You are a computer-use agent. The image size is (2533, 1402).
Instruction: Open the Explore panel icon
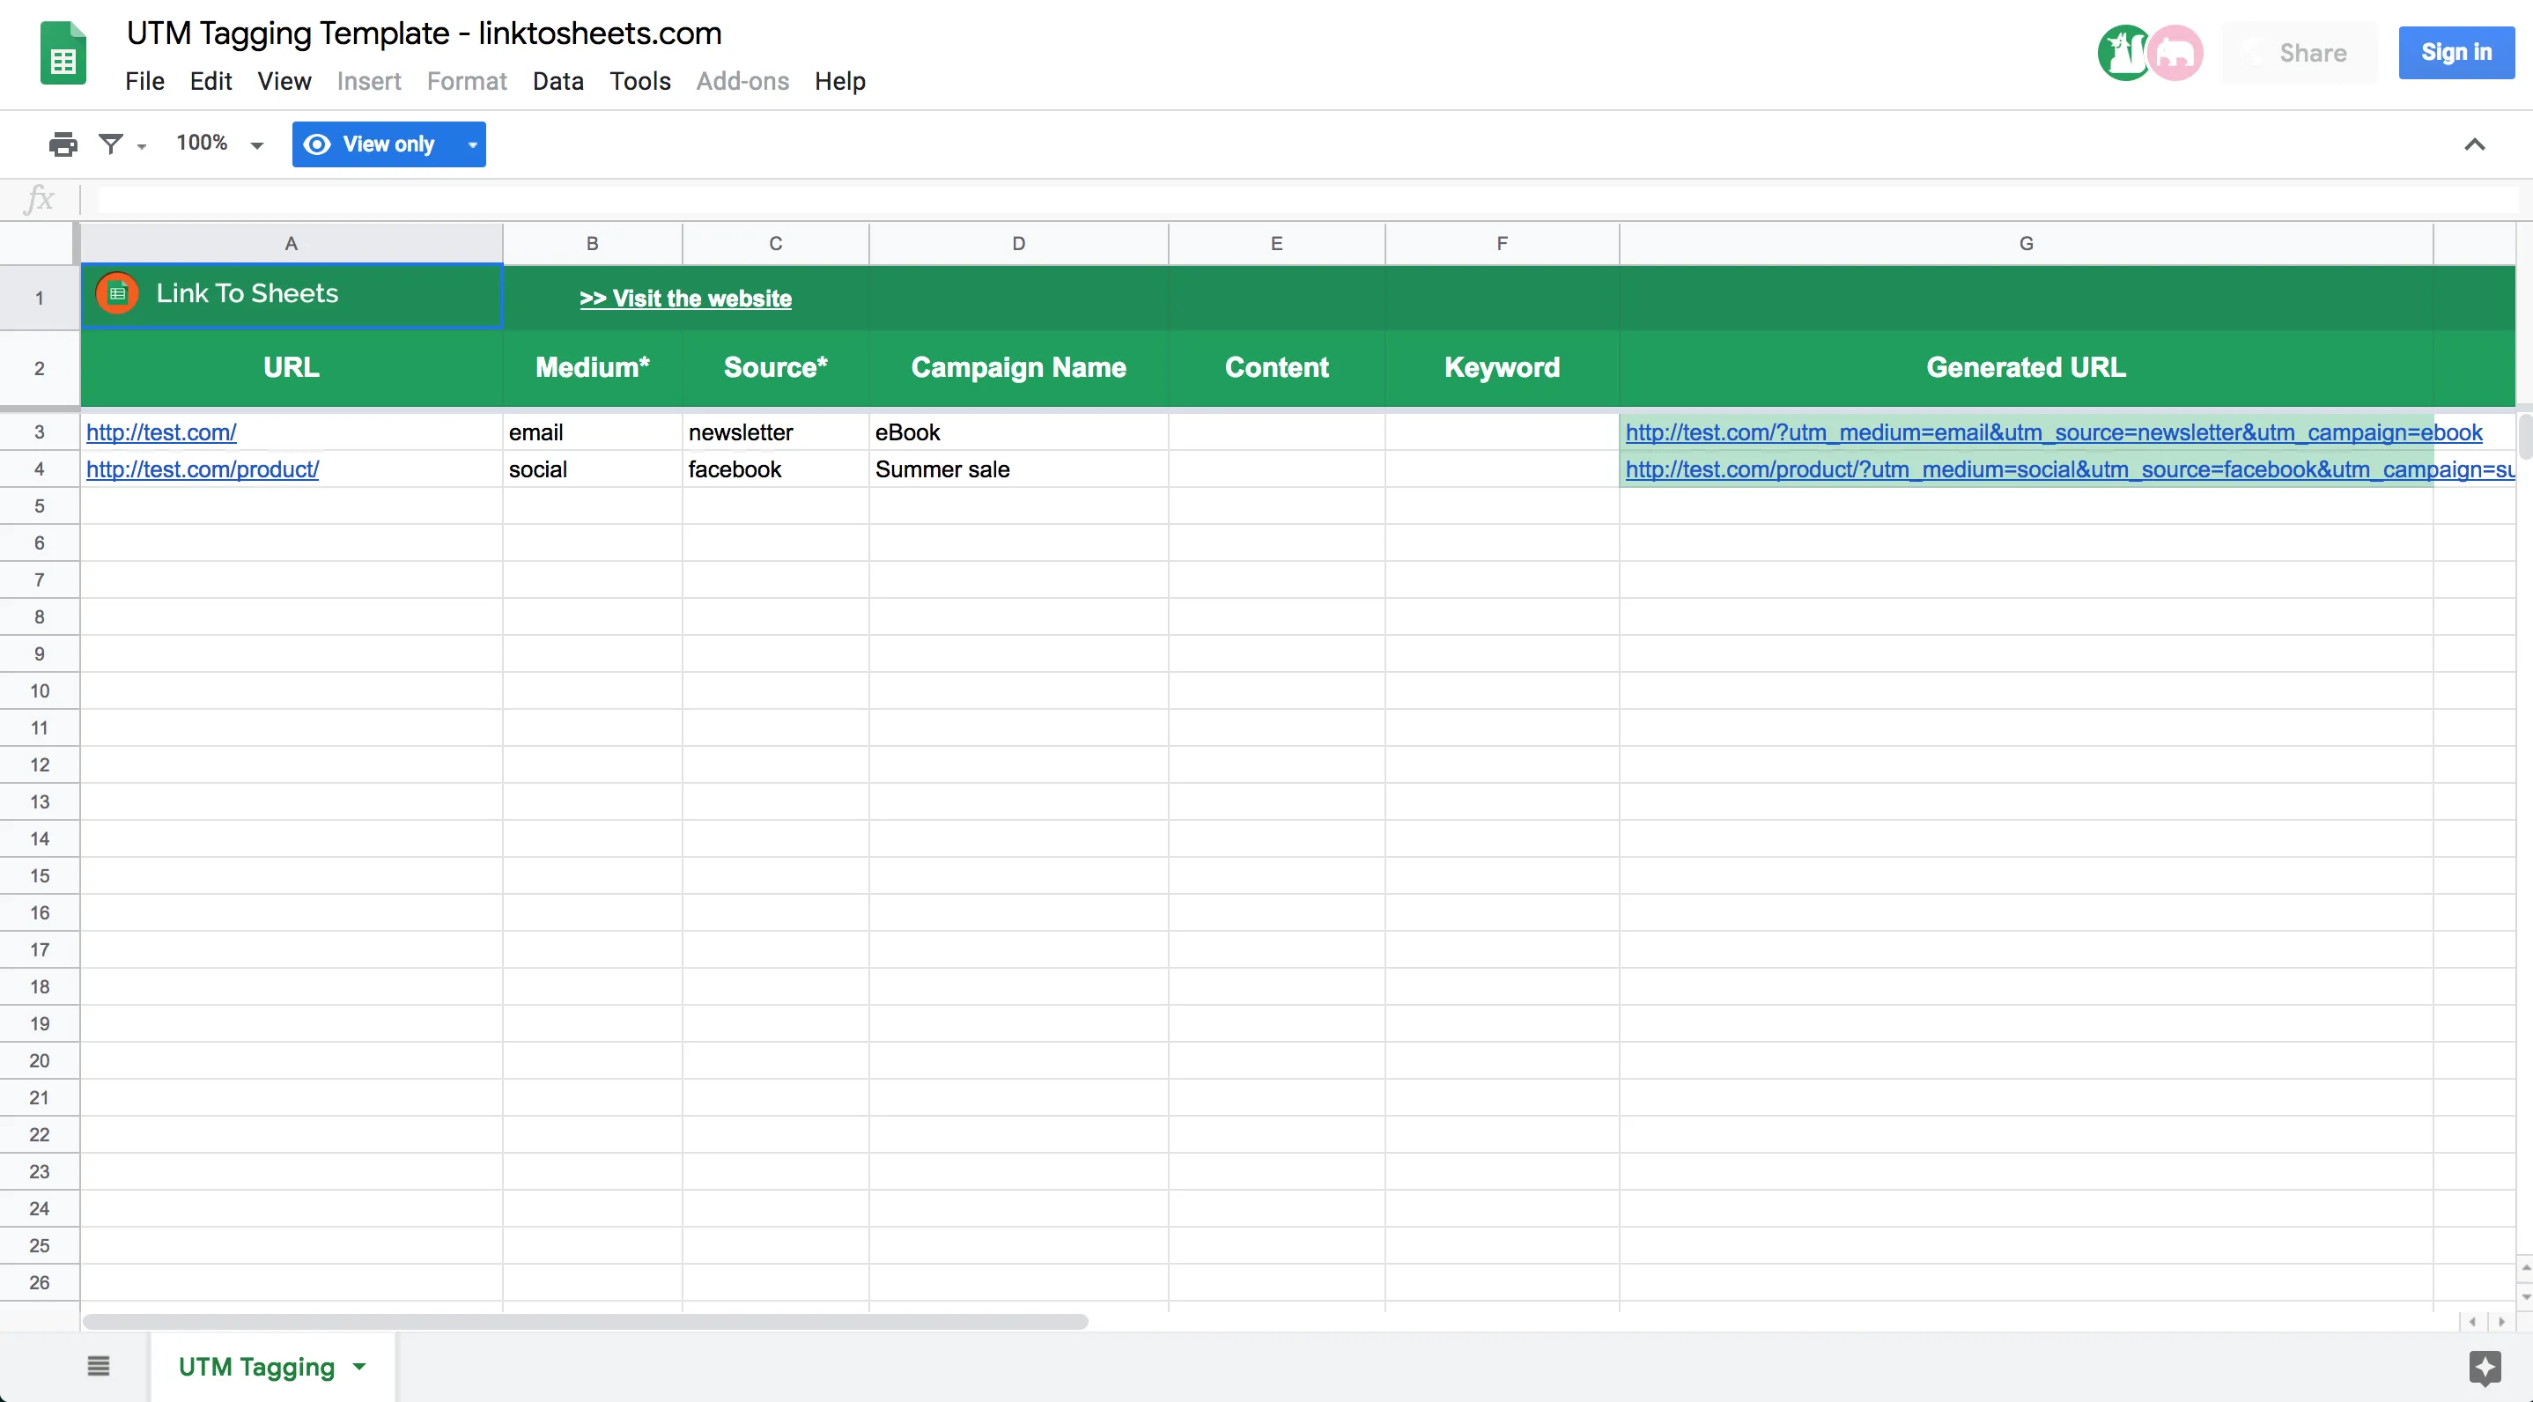[x=2485, y=1367]
